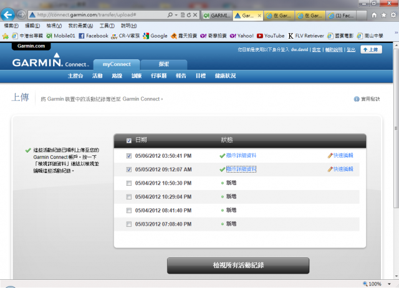This screenshot has width=399, height=288.
Task: Check the 05/04/2012 10:29:04 PM activity
Action: pyautogui.click(x=129, y=197)
